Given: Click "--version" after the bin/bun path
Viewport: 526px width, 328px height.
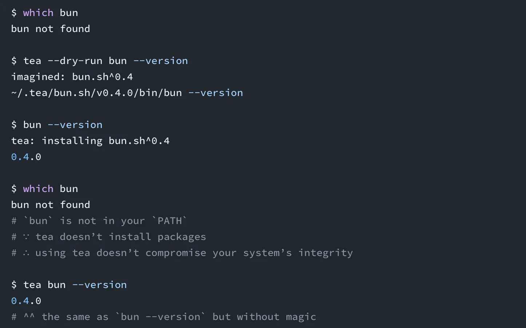Looking at the screenshot, I should pos(215,93).
